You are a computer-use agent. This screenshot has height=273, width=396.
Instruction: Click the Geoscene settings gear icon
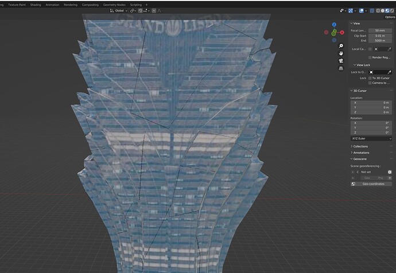point(390,171)
